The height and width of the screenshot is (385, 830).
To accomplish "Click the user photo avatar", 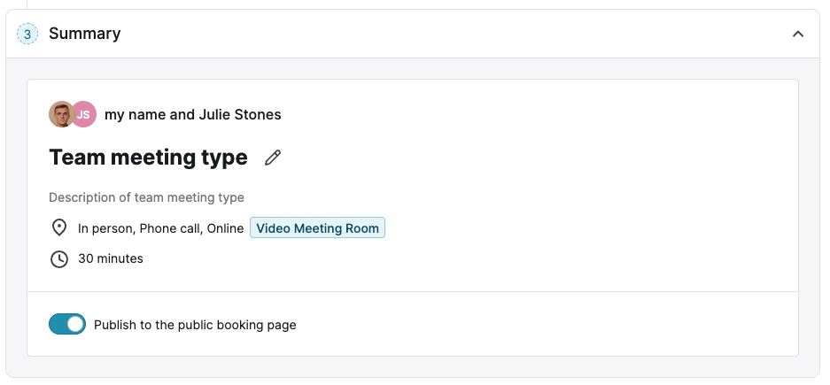I will [x=60, y=114].
